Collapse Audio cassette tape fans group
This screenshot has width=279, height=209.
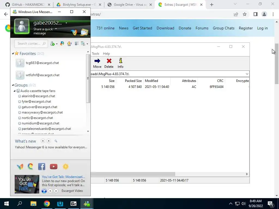tap(15, 91)
